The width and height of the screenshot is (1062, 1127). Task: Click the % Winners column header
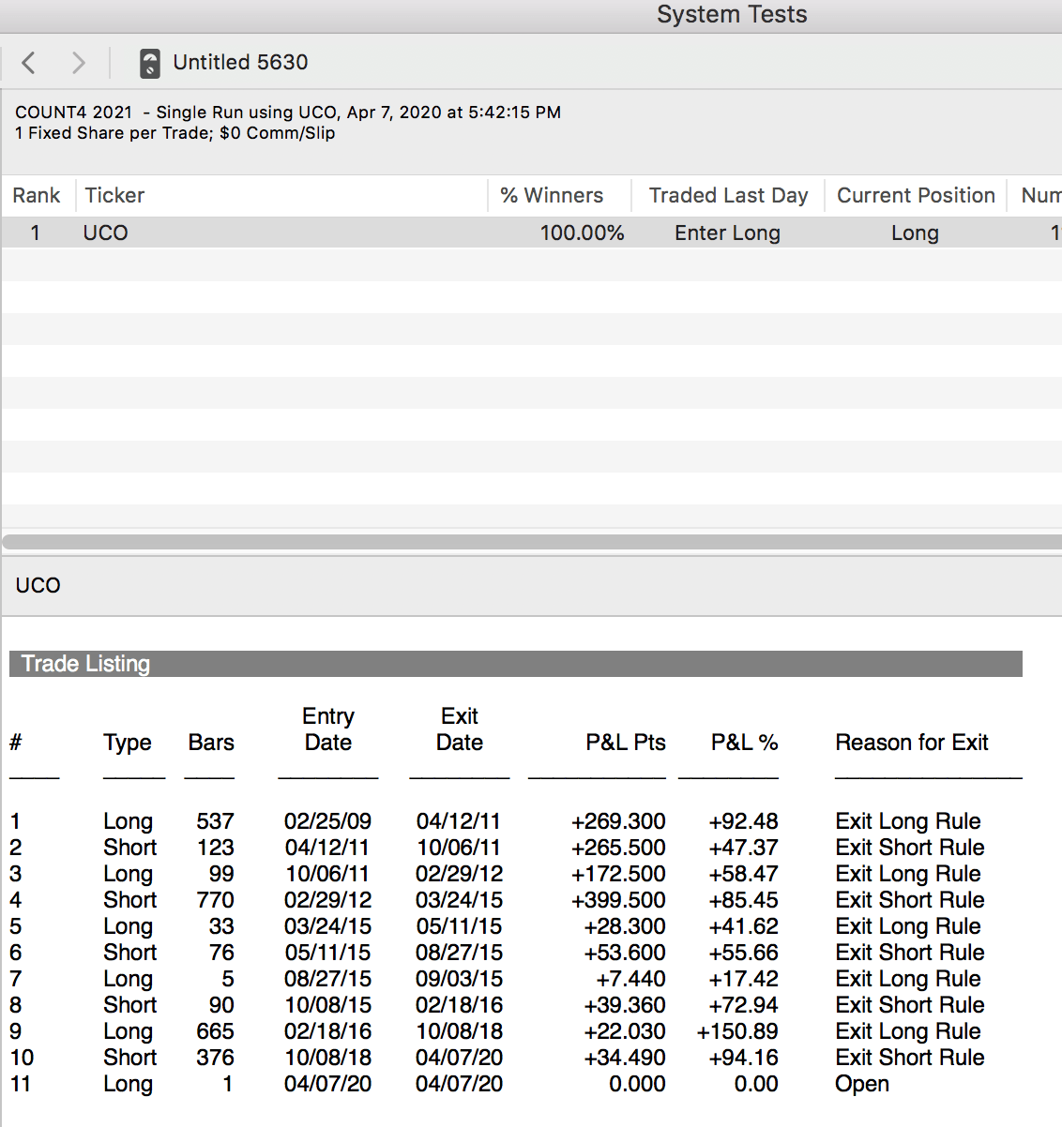click(x=552, y=195)
